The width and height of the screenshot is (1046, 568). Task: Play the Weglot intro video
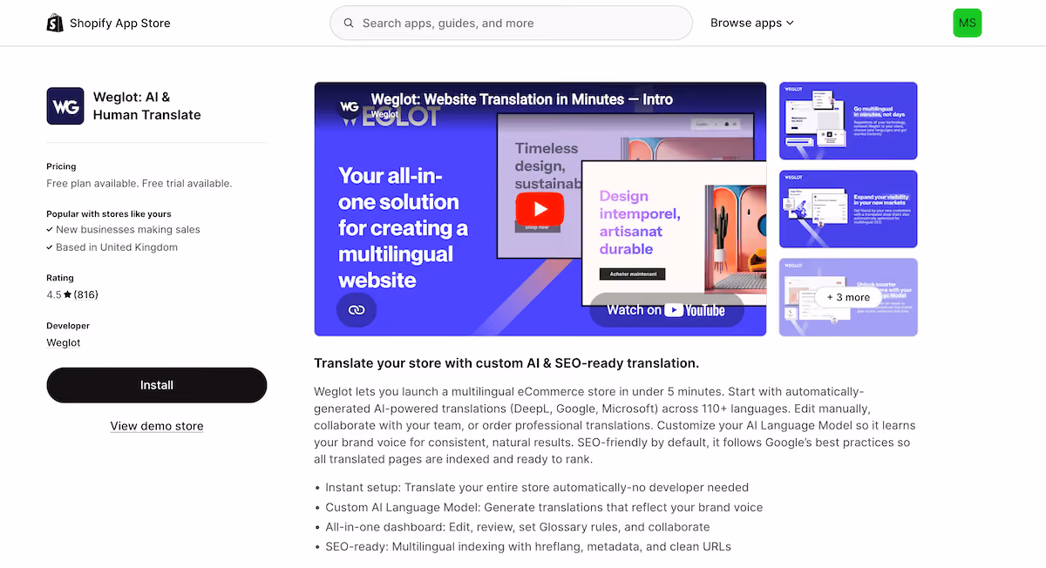[x=540, y=209]
